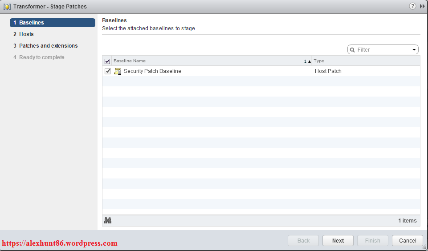Click the binoculars find icon below the table

pos(107,220)
